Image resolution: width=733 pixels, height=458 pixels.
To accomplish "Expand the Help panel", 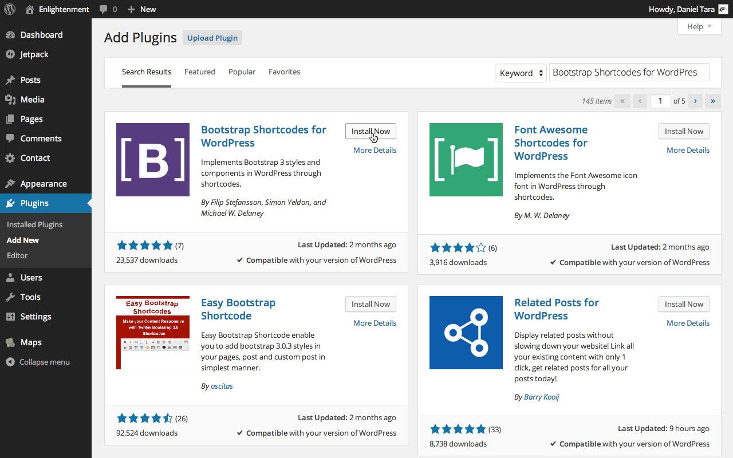I will (699, 26).
